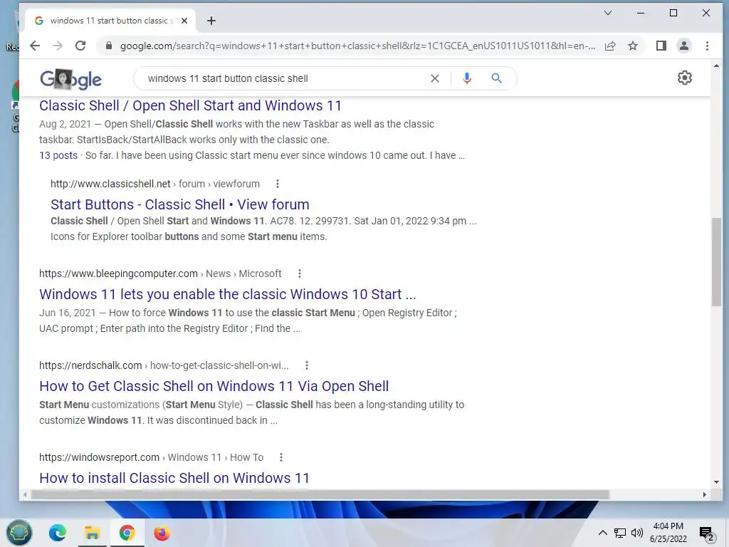View site information via the lock icon
Image resolution: width=729 pixels, height=547 pixels.
[x=109, y=46]
